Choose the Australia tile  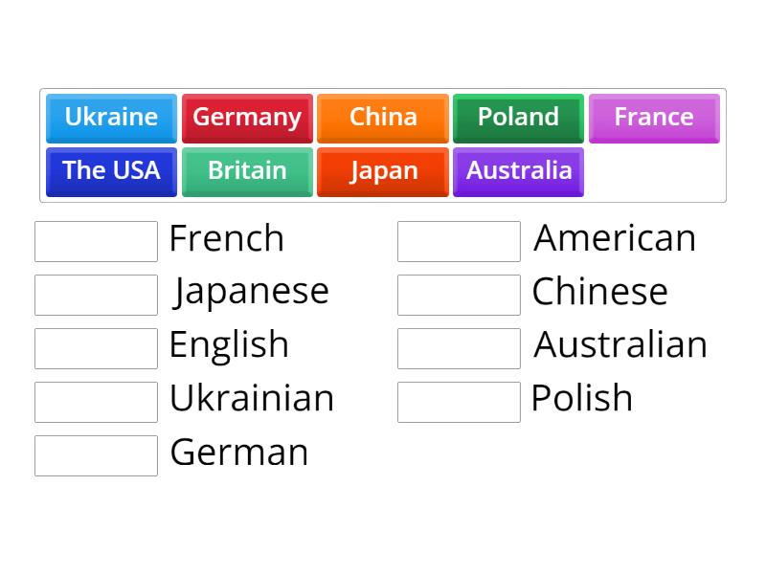518,171
